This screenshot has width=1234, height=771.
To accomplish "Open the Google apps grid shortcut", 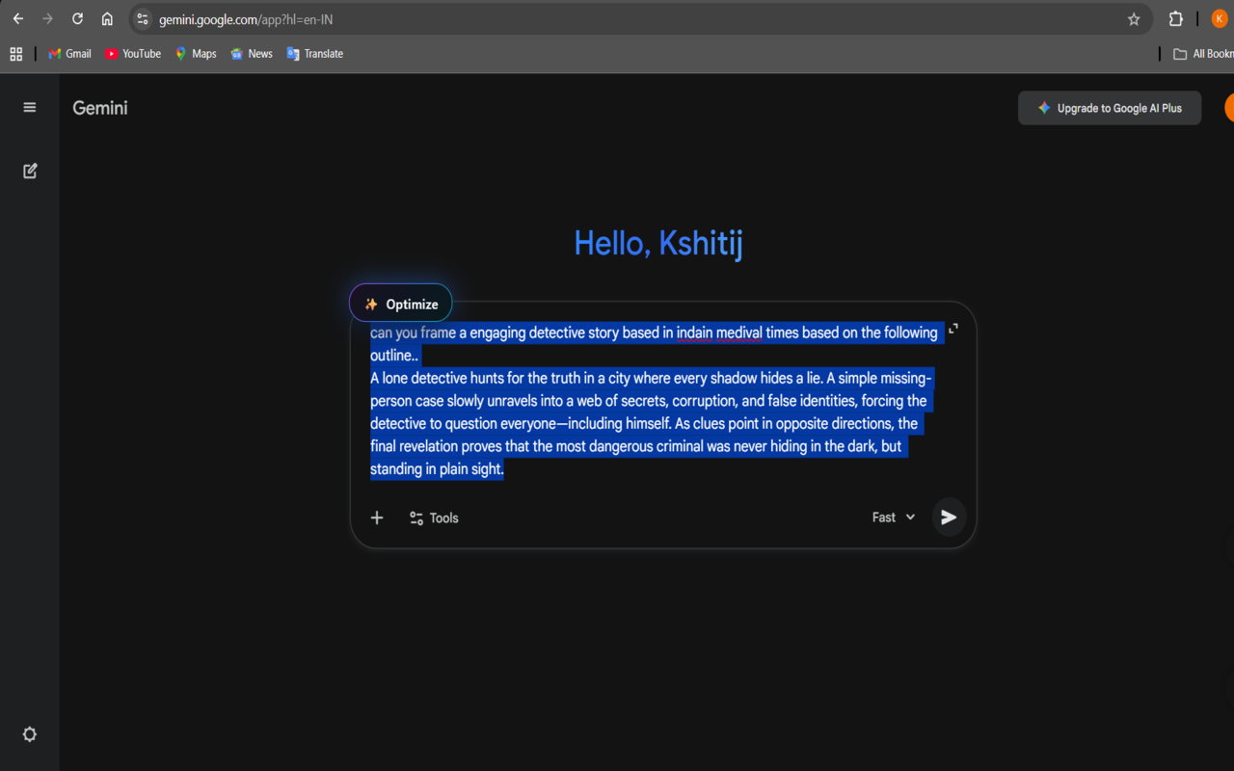I will [16, 54].
